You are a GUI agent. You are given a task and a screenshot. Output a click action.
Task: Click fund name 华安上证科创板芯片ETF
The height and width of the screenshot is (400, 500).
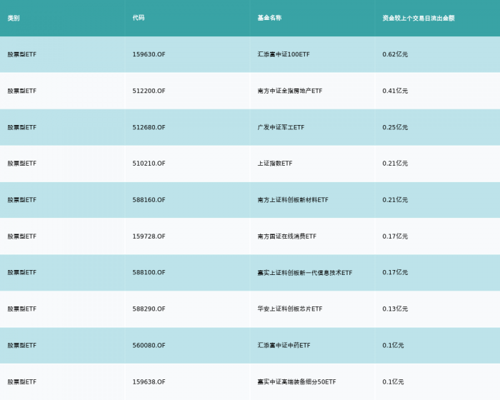290,309
